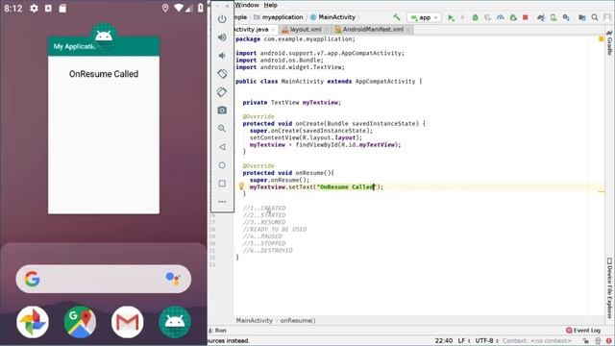Click the 22:40 cursor position indicator
The height and width of the screenshot is (346, 615).
pos(444,340)
